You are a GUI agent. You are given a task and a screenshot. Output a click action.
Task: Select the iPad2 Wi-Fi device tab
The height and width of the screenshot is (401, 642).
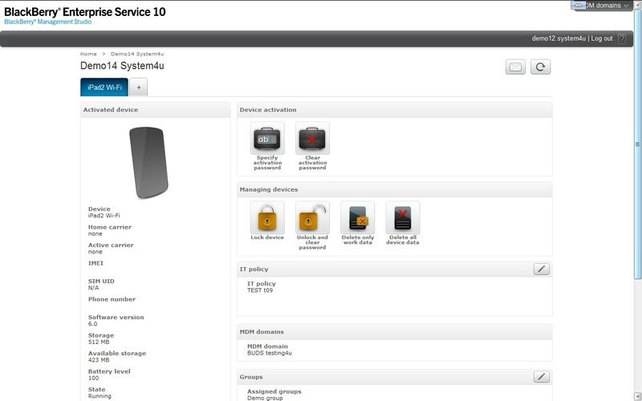tap(104, 87)
